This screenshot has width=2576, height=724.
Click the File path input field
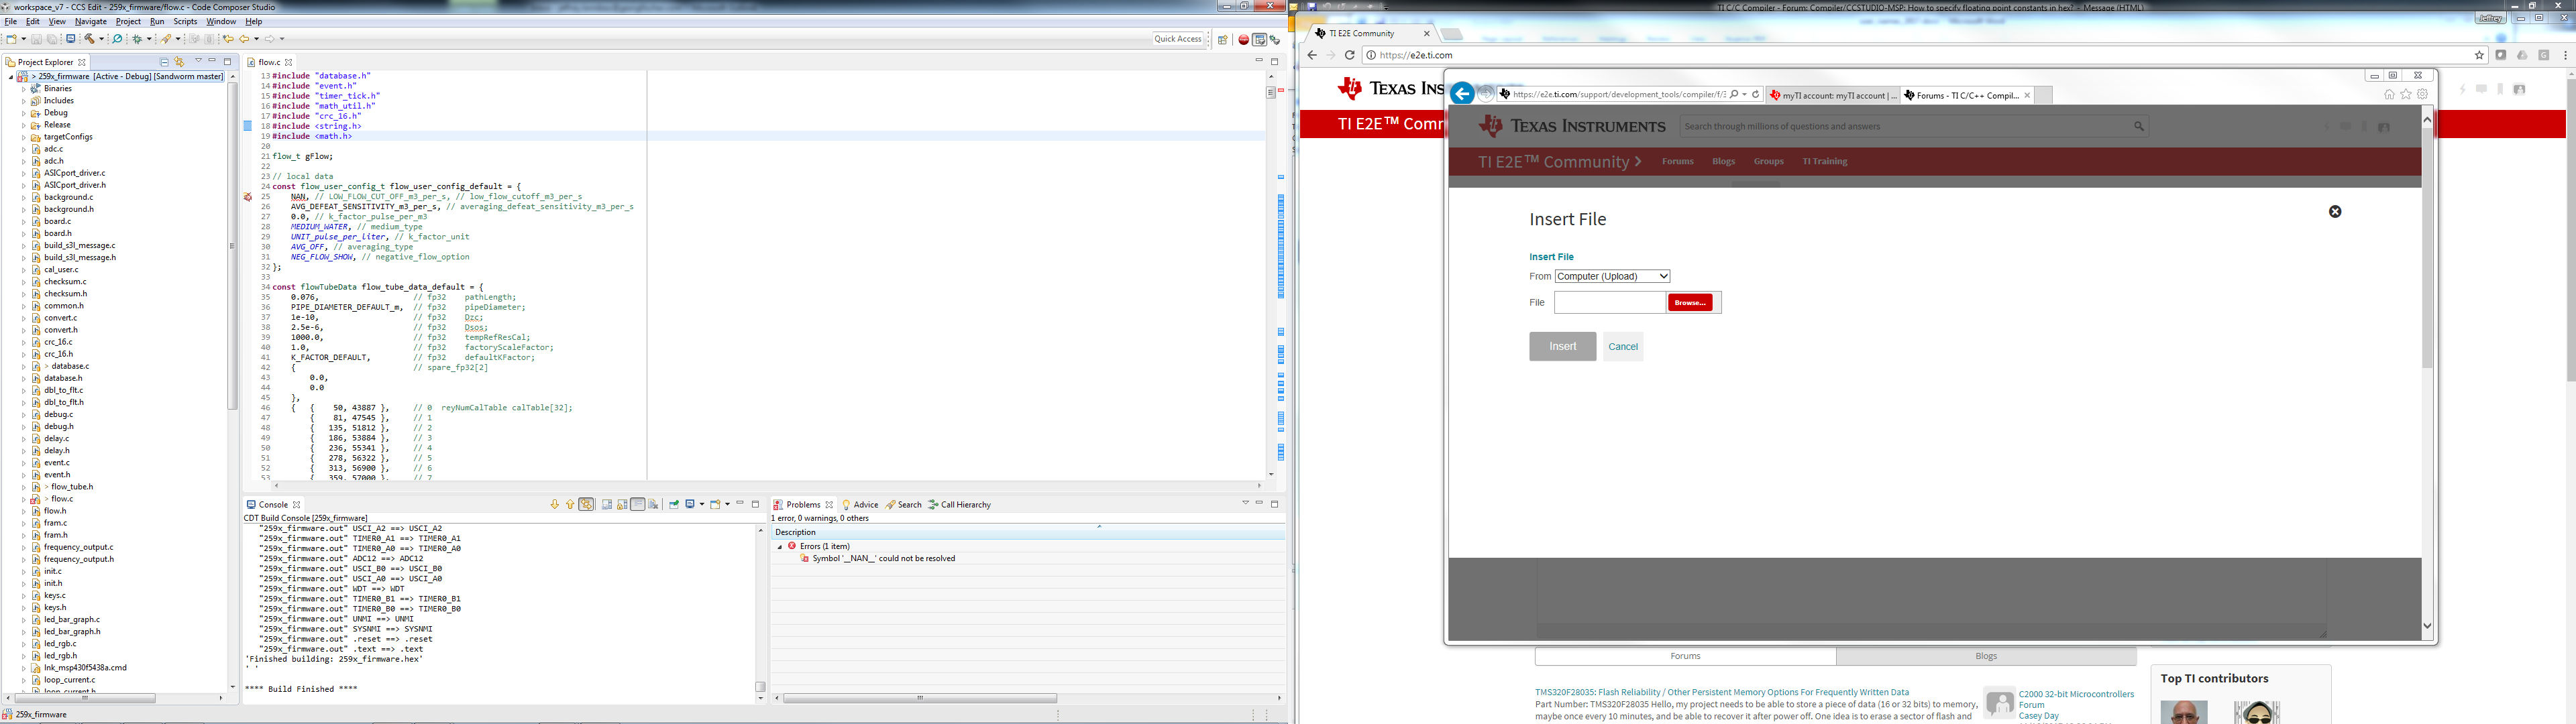point(1609,302)
